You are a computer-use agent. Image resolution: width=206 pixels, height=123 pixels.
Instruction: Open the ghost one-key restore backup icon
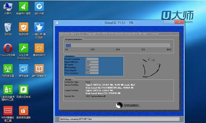pos(39,27)
